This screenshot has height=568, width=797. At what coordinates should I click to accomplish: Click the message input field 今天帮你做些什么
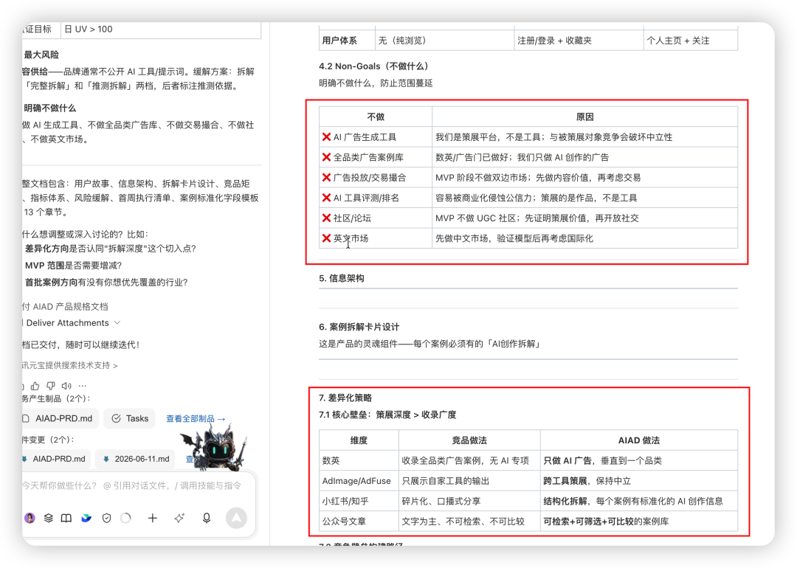132,485
